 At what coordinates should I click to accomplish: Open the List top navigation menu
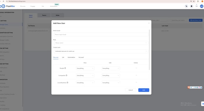point(43,6)
